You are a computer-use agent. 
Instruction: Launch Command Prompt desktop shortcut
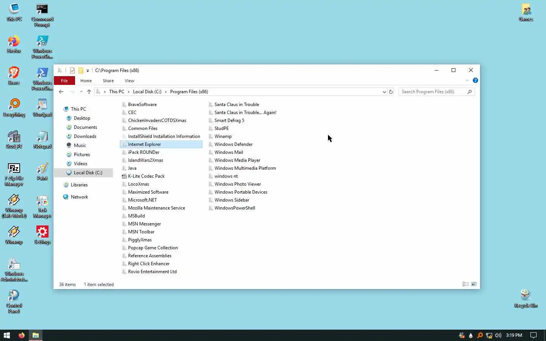[42, 15]
